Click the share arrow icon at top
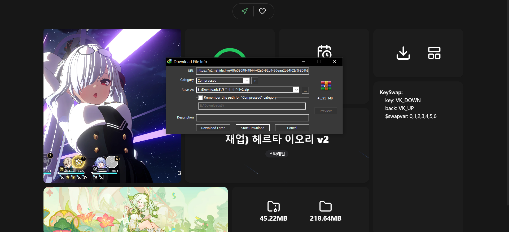Image resolution: width=509 pixels, height=232 pixels. point(244,11)
